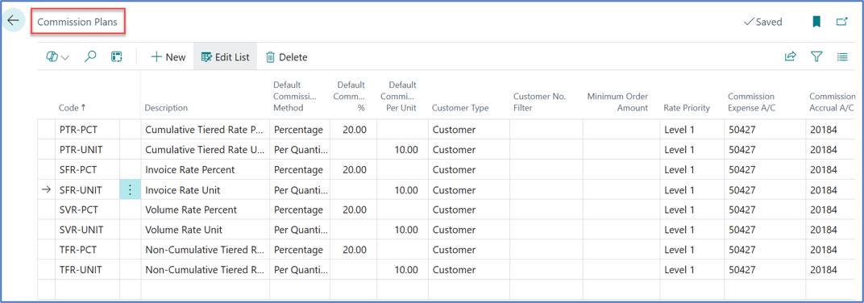Click the Commission Expense A/C column header
Screen dimensions: 864x303
click(752, 102)
